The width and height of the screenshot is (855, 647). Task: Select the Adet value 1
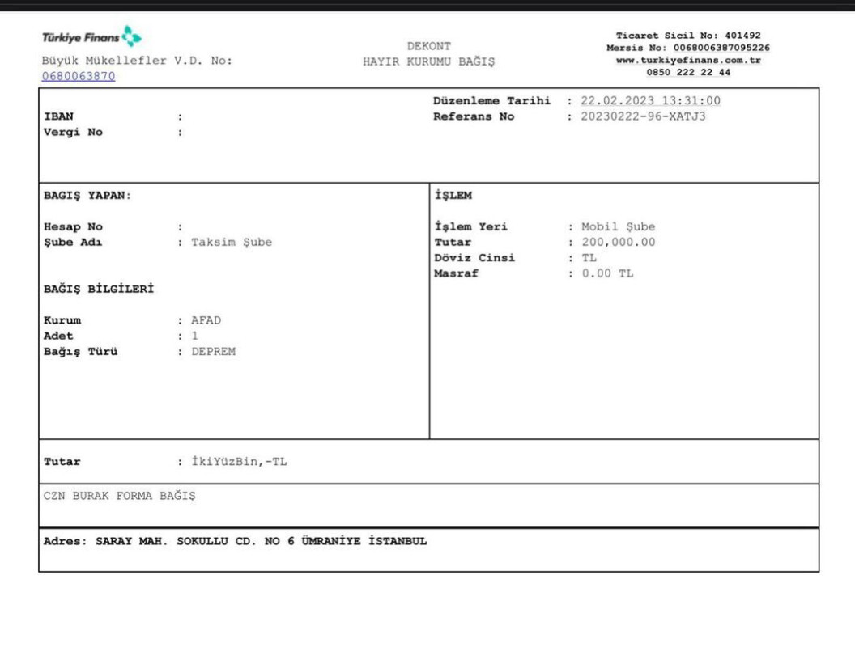[x=194, y=336]
